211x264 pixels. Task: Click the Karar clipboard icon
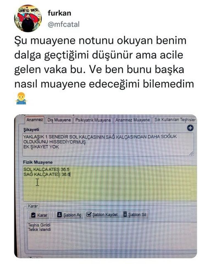click(33, 215)
